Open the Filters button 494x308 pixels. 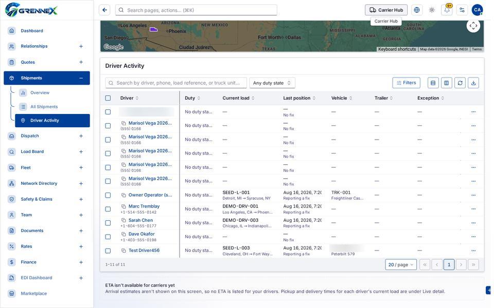tap(406, 83)
